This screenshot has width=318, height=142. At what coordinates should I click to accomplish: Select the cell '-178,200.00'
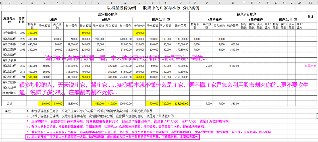click(180, 66)
